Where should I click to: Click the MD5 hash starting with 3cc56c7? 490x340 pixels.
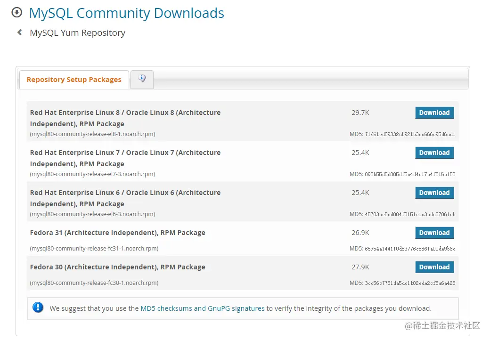point(410,283)
